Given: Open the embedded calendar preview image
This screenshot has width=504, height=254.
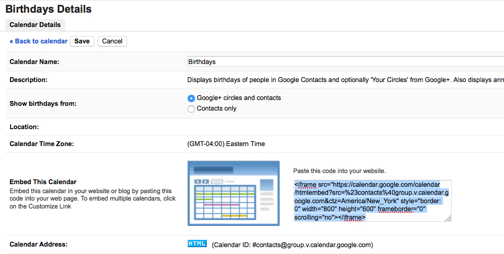Looking at the screenshot, I should [234, 193].
